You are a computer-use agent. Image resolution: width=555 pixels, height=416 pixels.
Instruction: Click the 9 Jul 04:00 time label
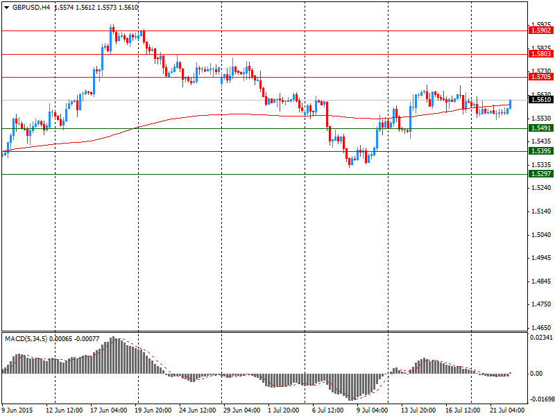coord(372,410)
